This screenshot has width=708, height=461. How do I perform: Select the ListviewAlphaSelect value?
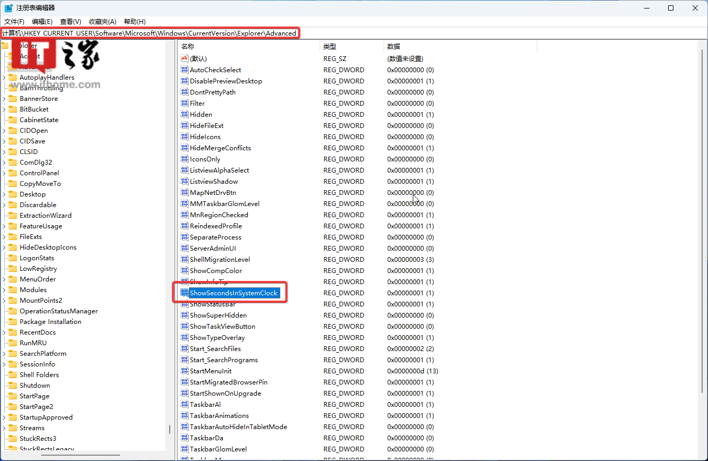coord(219,170)
